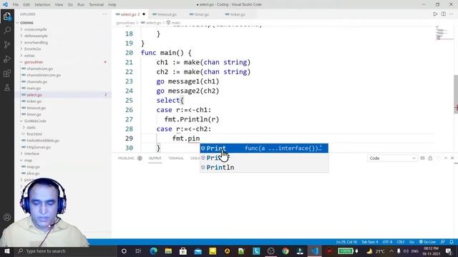
Task: Open the Run menu
Action: tap(81, 5)
